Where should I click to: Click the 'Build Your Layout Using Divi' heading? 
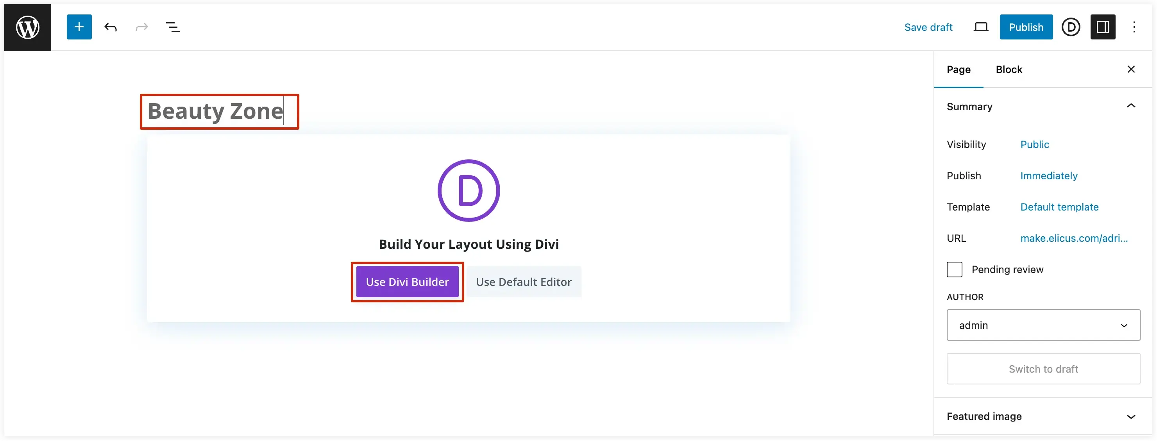(x=469, y=244)
